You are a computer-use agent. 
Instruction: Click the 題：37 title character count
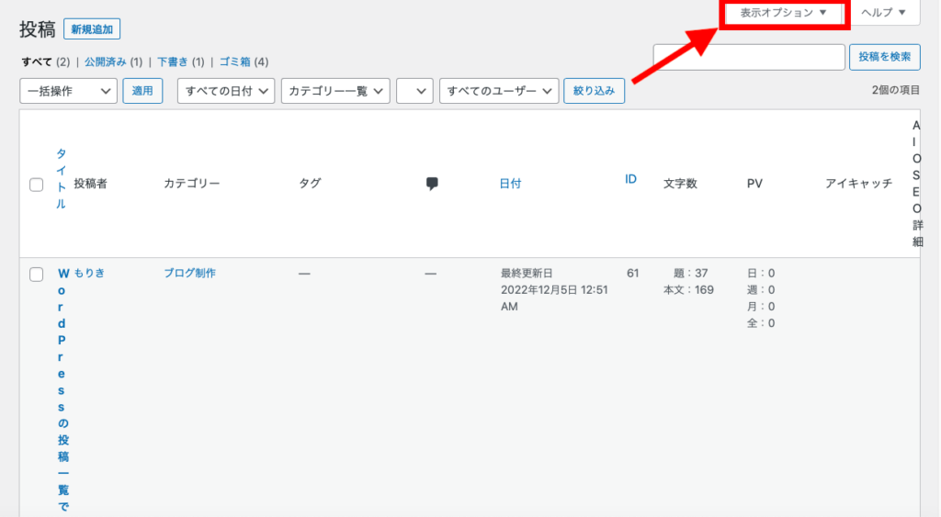pos(691,274)
